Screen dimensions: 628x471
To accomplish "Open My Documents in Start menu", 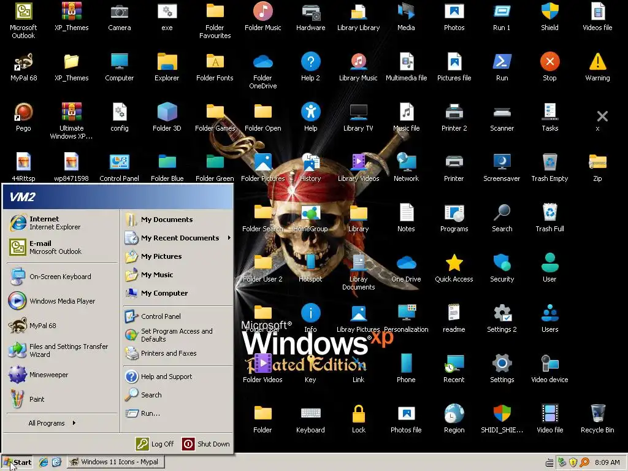I will 177,220.
